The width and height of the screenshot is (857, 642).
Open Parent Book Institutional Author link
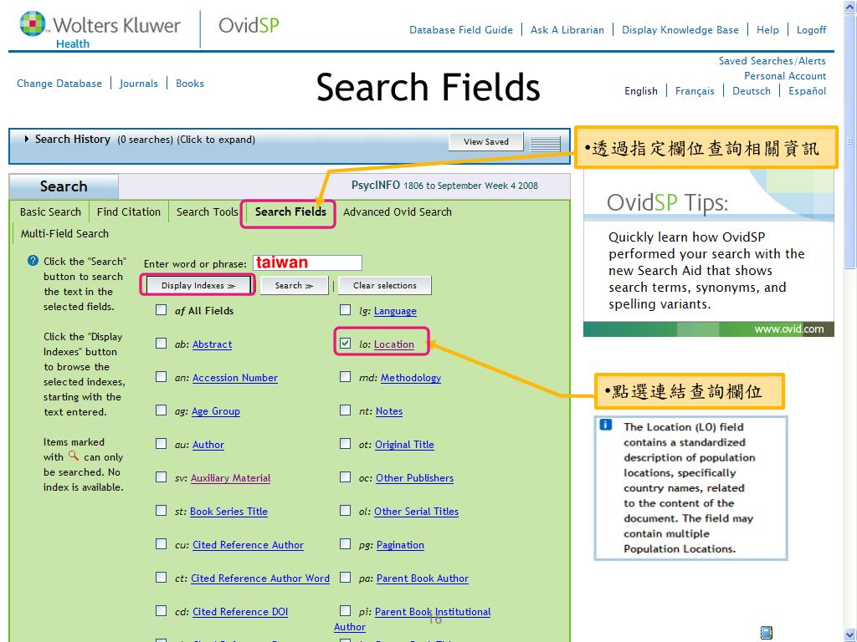click(433, 612)
